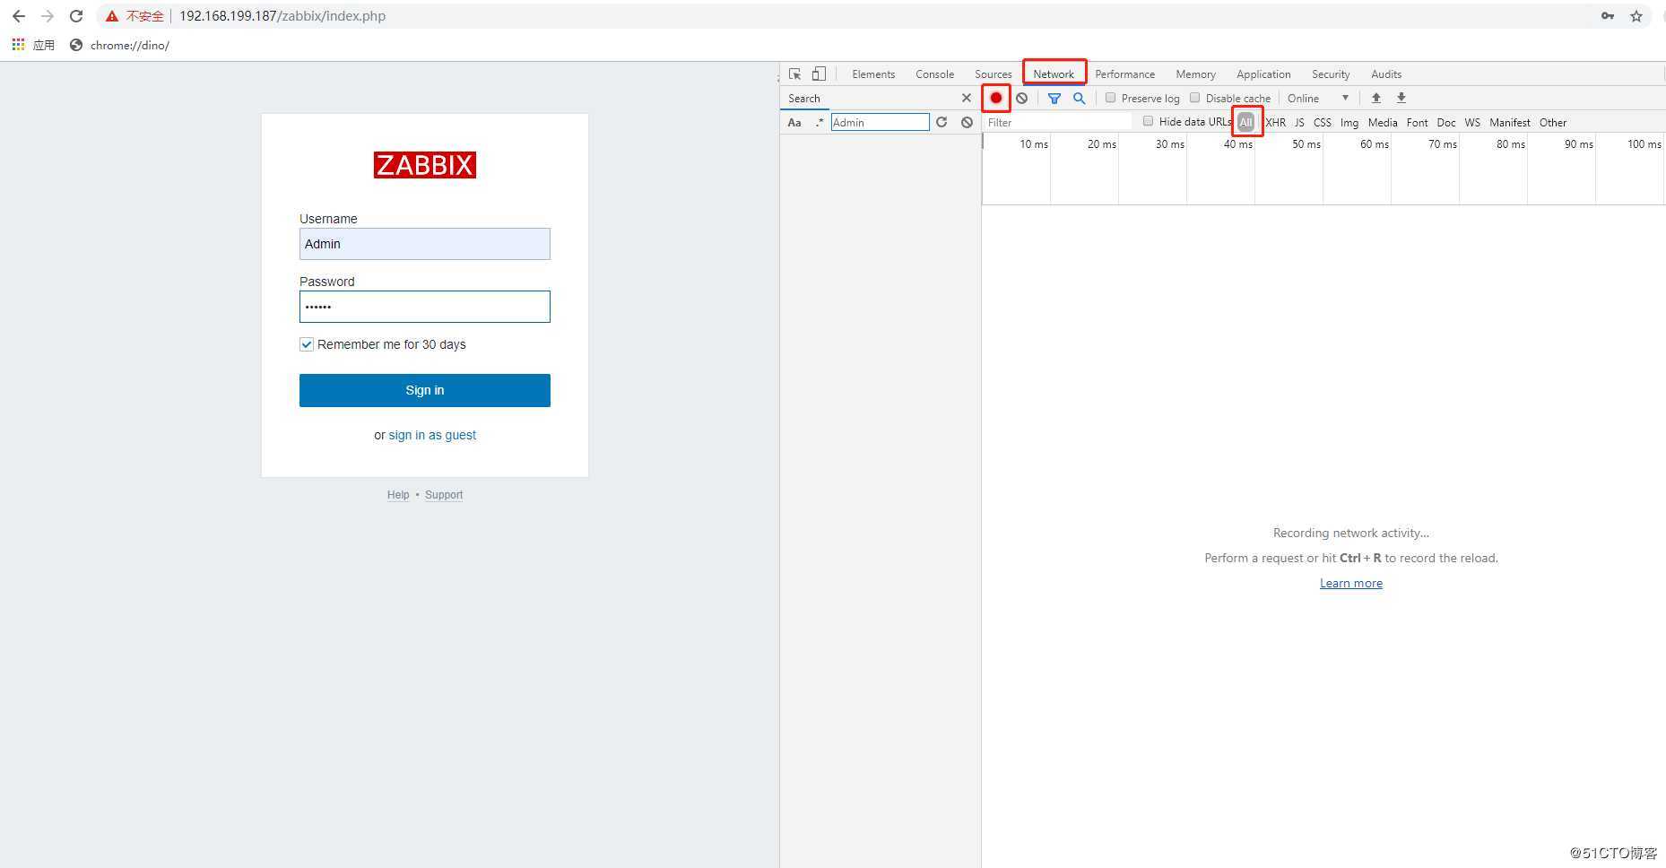
Task: Open the saved password key icon
Action: tap(1608, 16)
